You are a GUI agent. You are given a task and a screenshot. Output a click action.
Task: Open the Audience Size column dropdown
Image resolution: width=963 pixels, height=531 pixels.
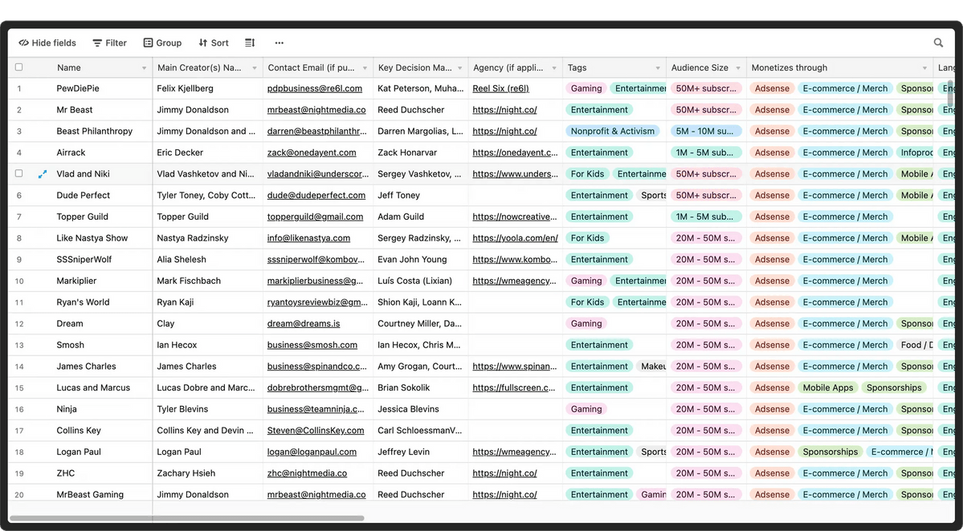739,68
